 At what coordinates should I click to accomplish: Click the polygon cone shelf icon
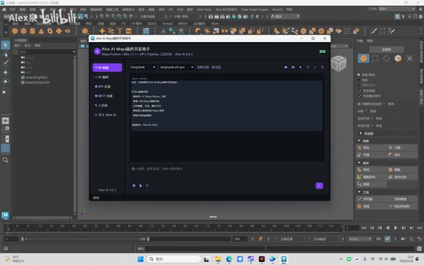click(x=41, y=31)
